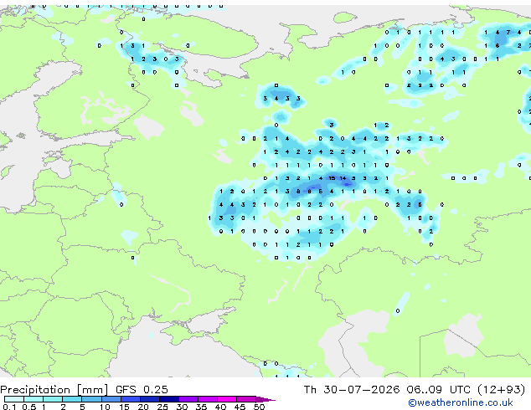
Task: Click the '45' legend scale number
Action: click(x=240, y=407)
